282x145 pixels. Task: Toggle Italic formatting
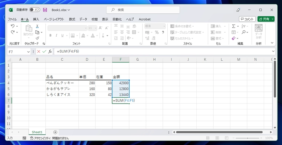coord(56,36)
